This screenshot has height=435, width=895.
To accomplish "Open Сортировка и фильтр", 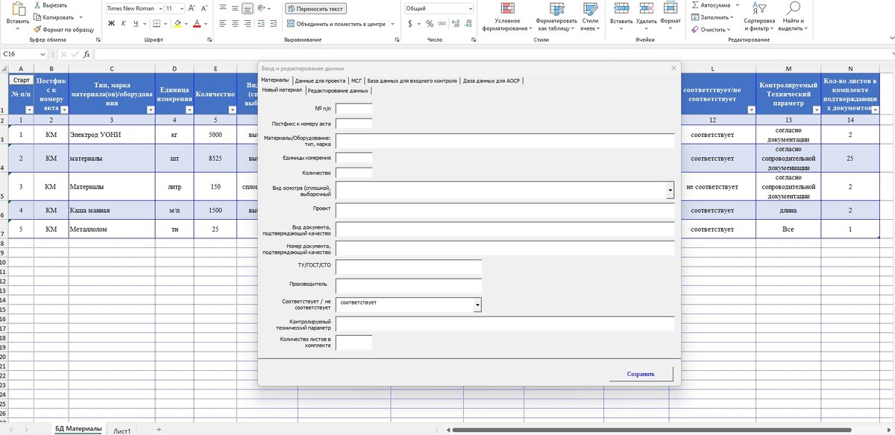I will tap(759, 18).
